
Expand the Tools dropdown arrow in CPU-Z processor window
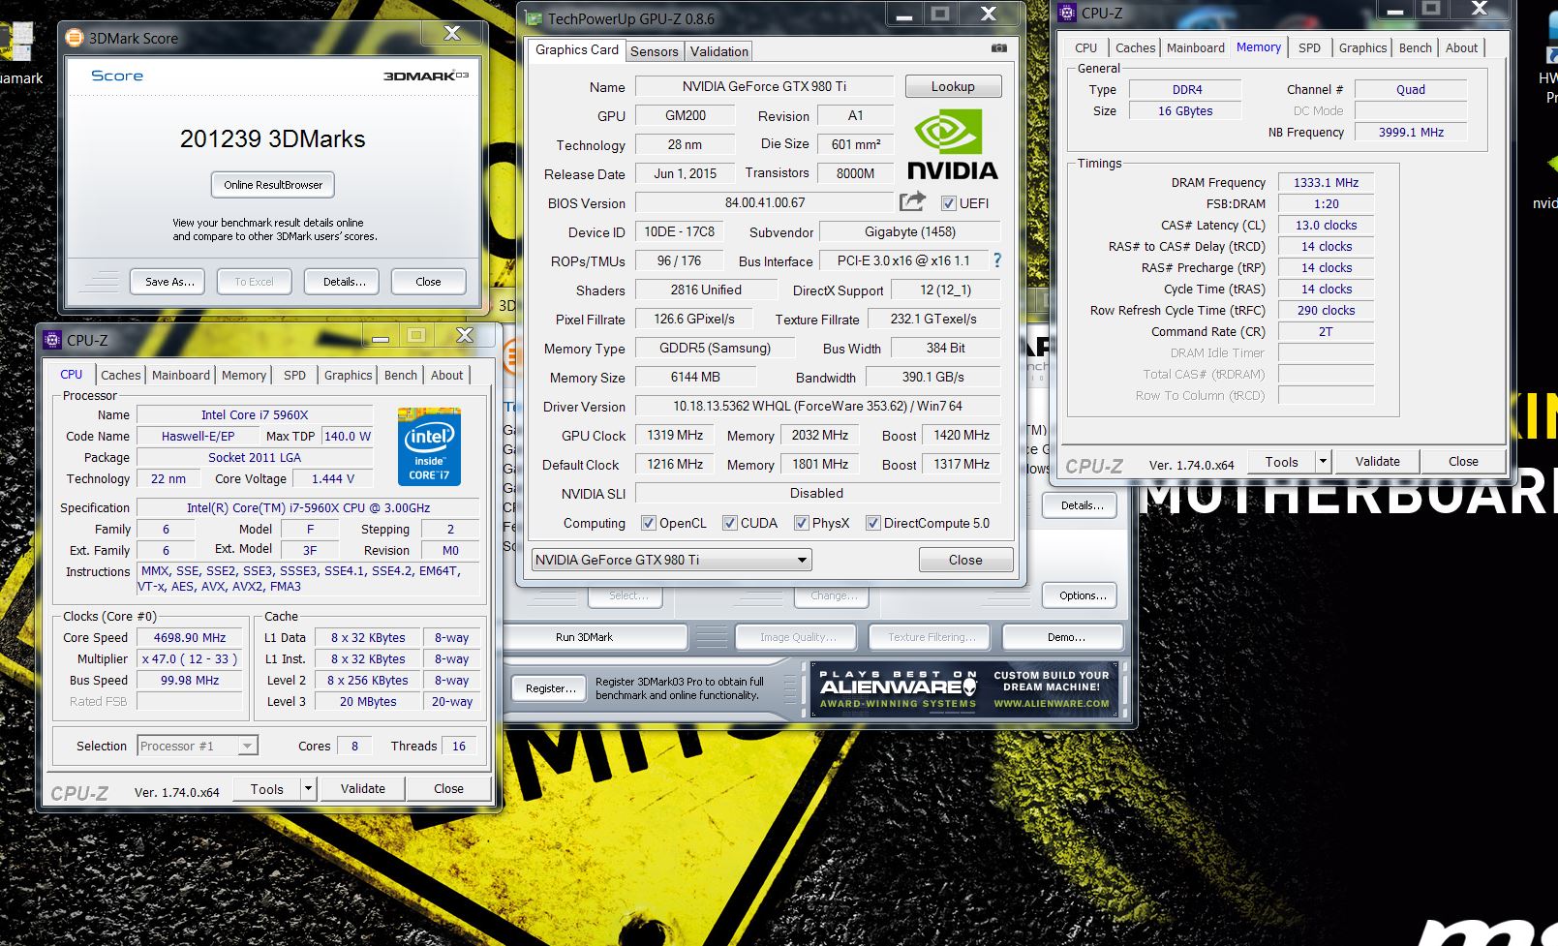coord(308,788)
